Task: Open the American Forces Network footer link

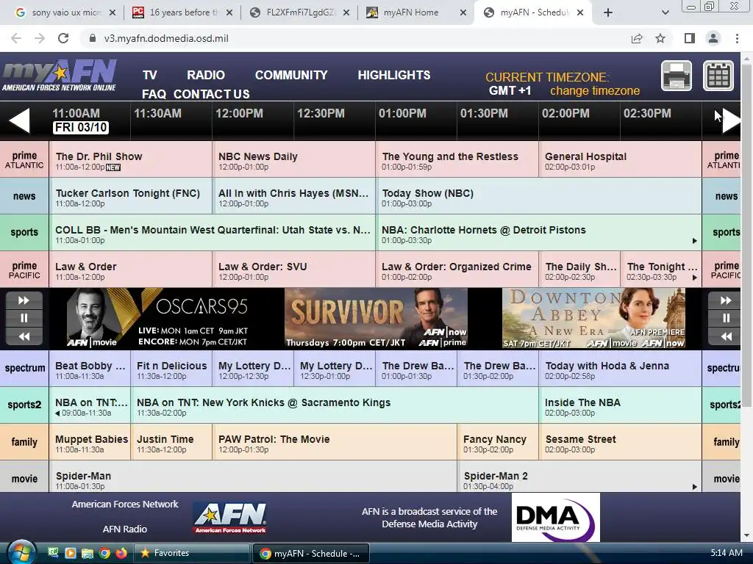Action: 125,504
